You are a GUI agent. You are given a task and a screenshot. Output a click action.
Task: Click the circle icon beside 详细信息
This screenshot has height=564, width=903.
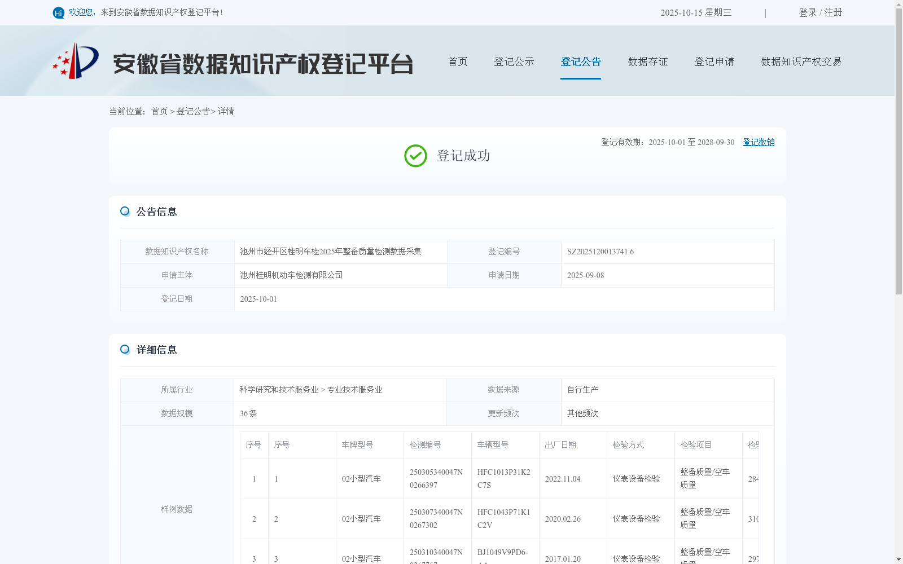pos(125,350)
